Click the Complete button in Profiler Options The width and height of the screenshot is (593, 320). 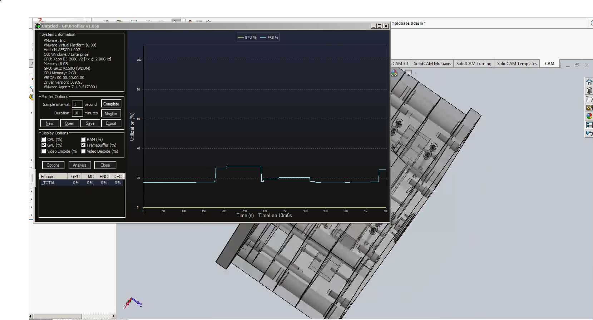[x=111, y=104]
